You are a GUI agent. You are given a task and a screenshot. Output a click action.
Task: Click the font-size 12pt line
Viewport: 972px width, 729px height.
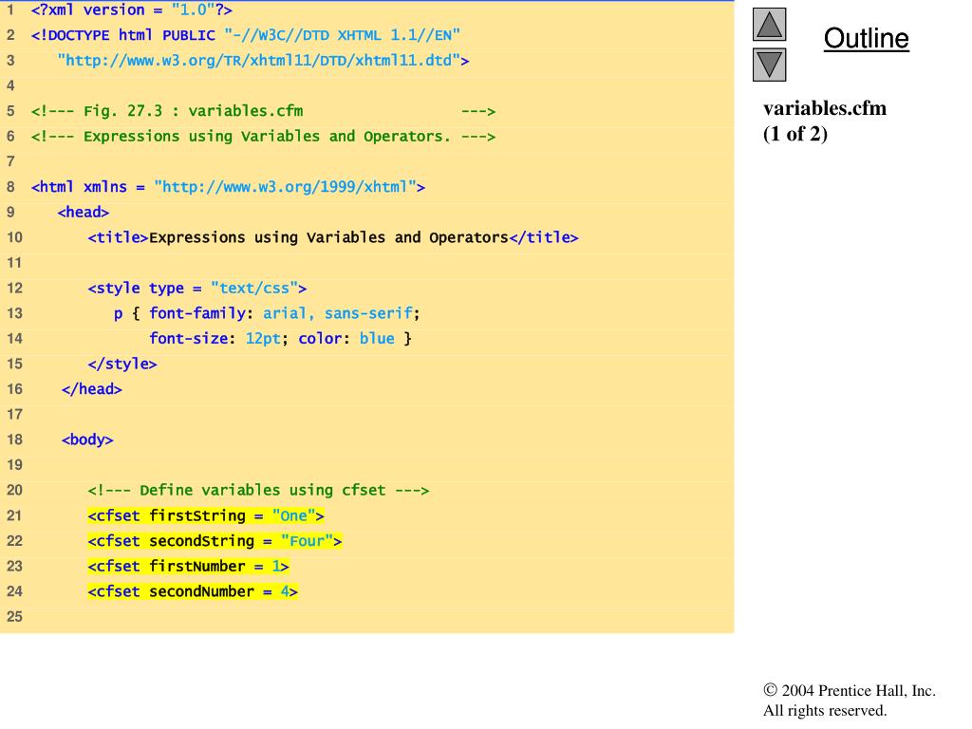(x=280, y=339)
